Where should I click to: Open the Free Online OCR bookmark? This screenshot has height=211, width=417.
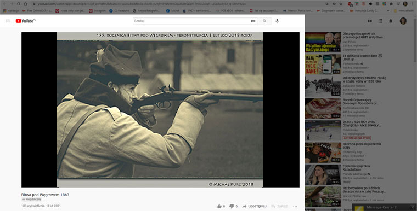37,11
